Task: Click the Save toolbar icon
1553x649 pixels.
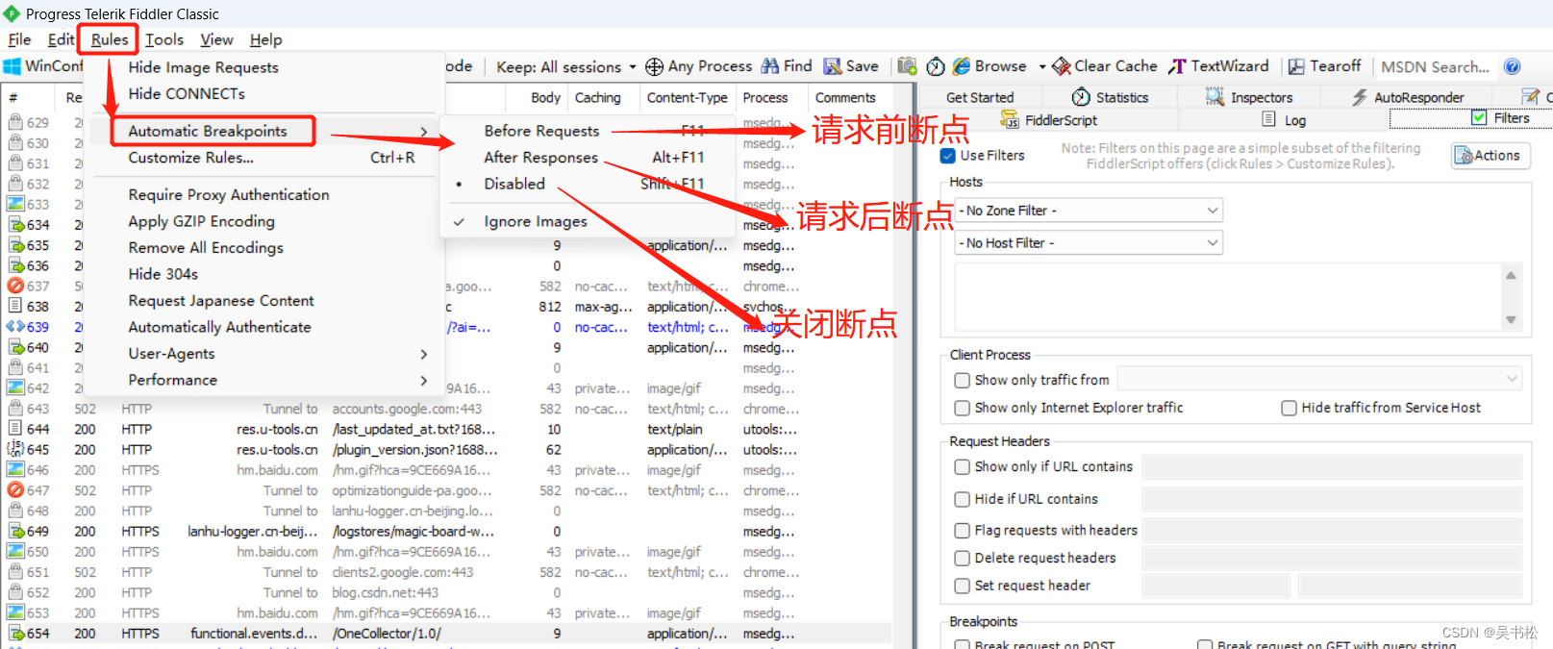Action: point(833,66)
